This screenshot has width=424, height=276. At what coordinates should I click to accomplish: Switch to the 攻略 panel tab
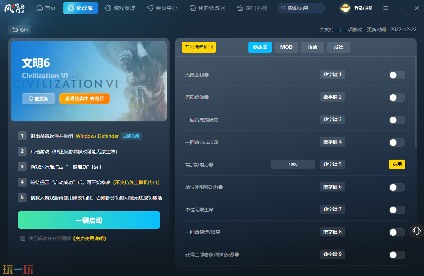313,47
